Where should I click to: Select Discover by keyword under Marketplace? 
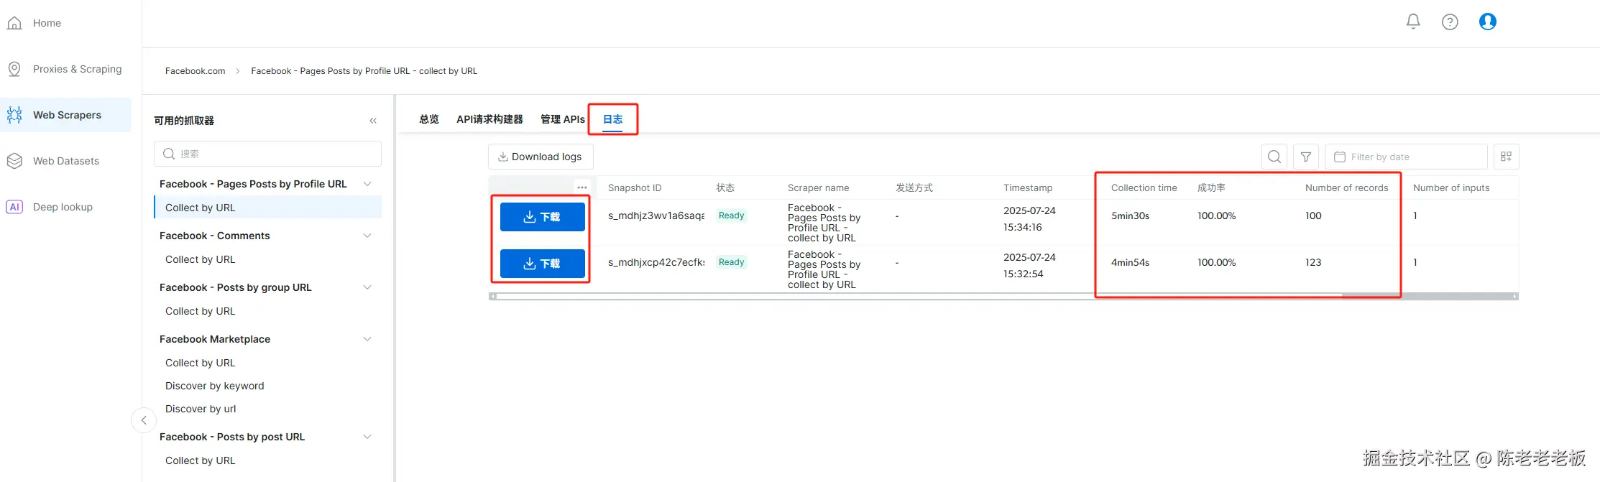[214, 386]
